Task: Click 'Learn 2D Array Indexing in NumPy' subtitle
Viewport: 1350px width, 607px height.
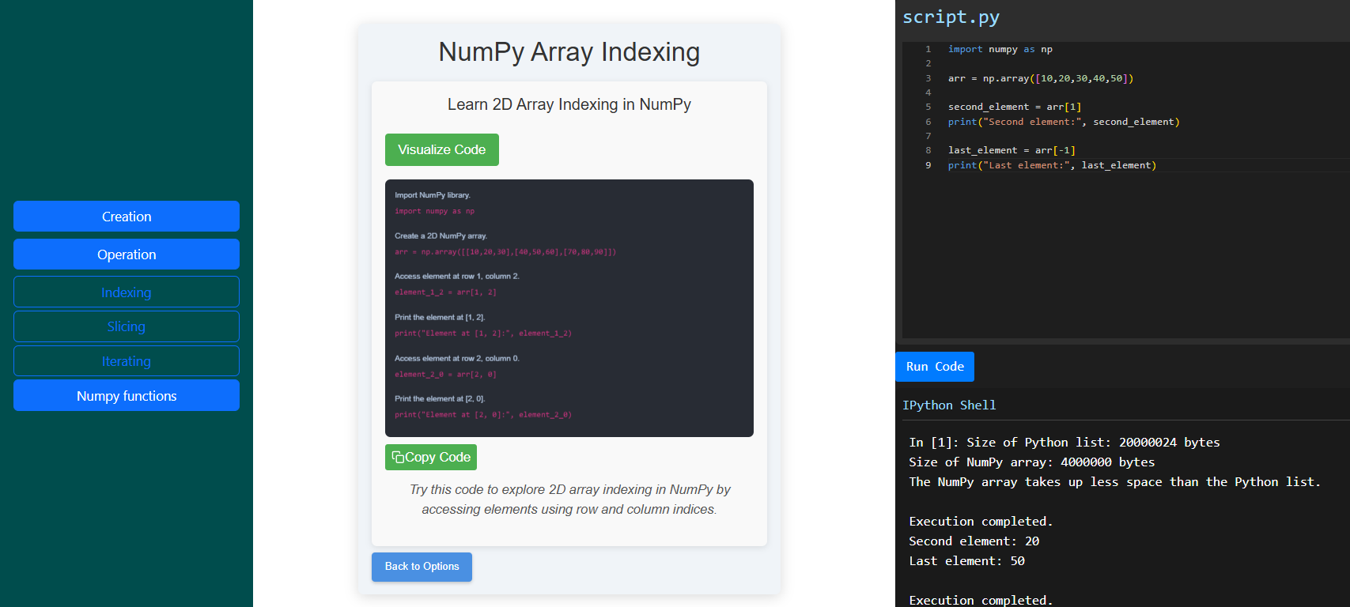Action: [569, 104]
